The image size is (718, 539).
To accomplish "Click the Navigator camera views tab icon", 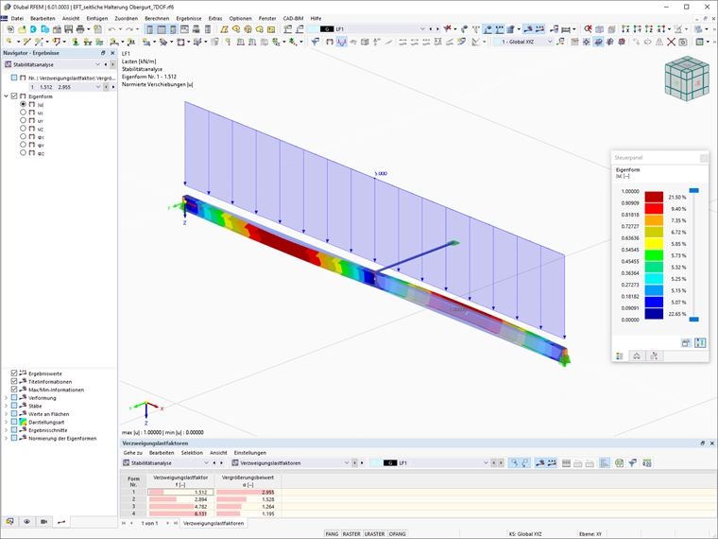I will [44, 522].
